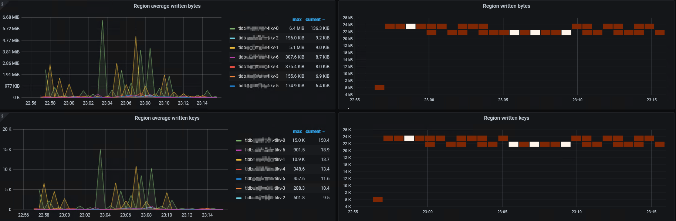
Task: Click blue swatch of tikv-5 in written keys legend
Action: tap(239, 179)
